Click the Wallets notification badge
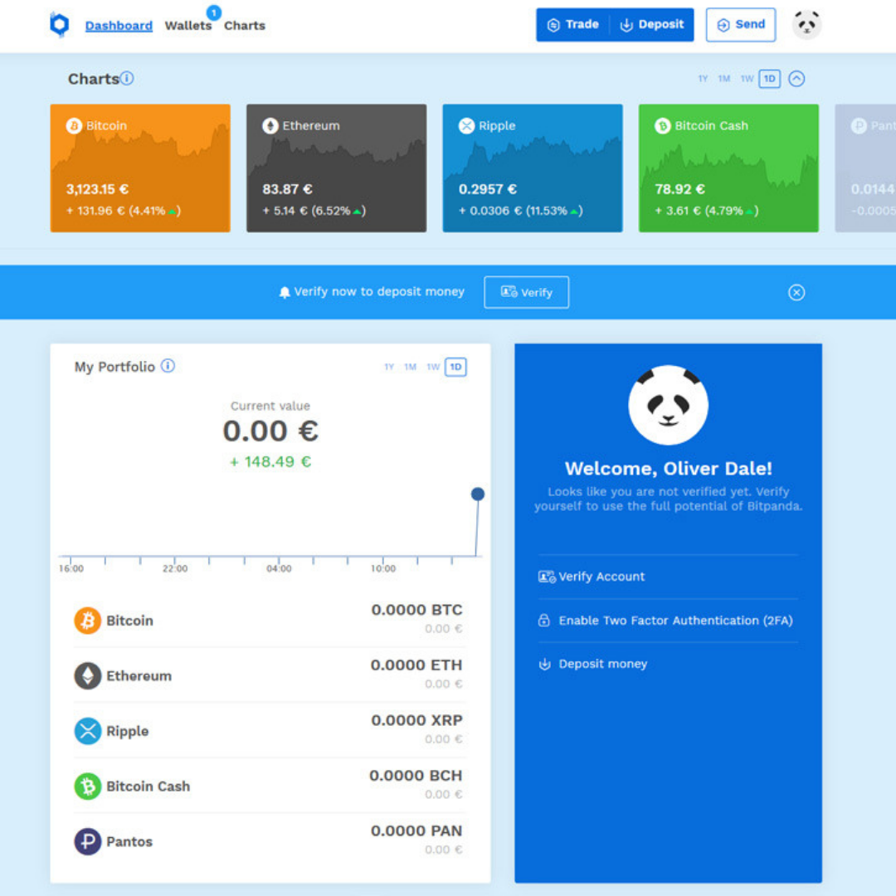Image resolution: width=896 pixels, height=896 pixels. pyautogui.click(x=214, y=12)
